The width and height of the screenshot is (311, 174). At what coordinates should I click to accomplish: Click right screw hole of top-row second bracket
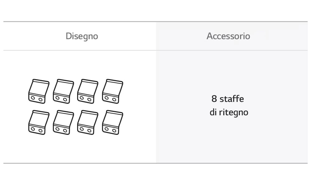tap(65, 99)
